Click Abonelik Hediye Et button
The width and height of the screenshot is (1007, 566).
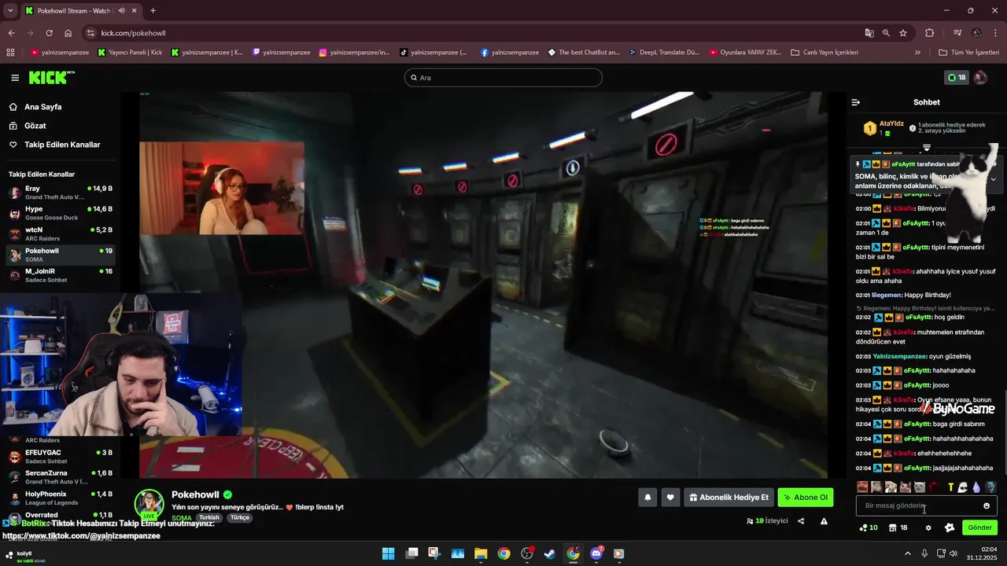click(x=729, y=497)
